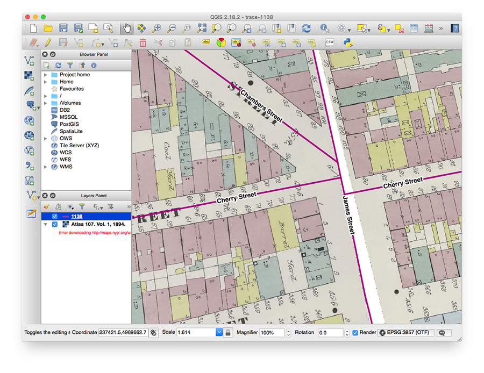Save the project with the floppy disk icon
Image resolution: width=484 pixels, height=373 pixels.
[x=63, y=28]
